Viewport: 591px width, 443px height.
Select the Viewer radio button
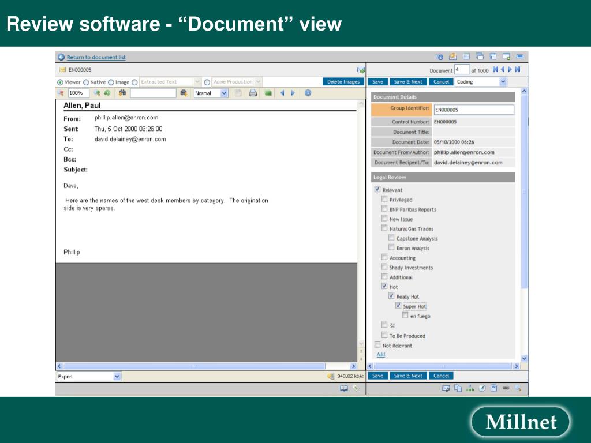(60, 82)
